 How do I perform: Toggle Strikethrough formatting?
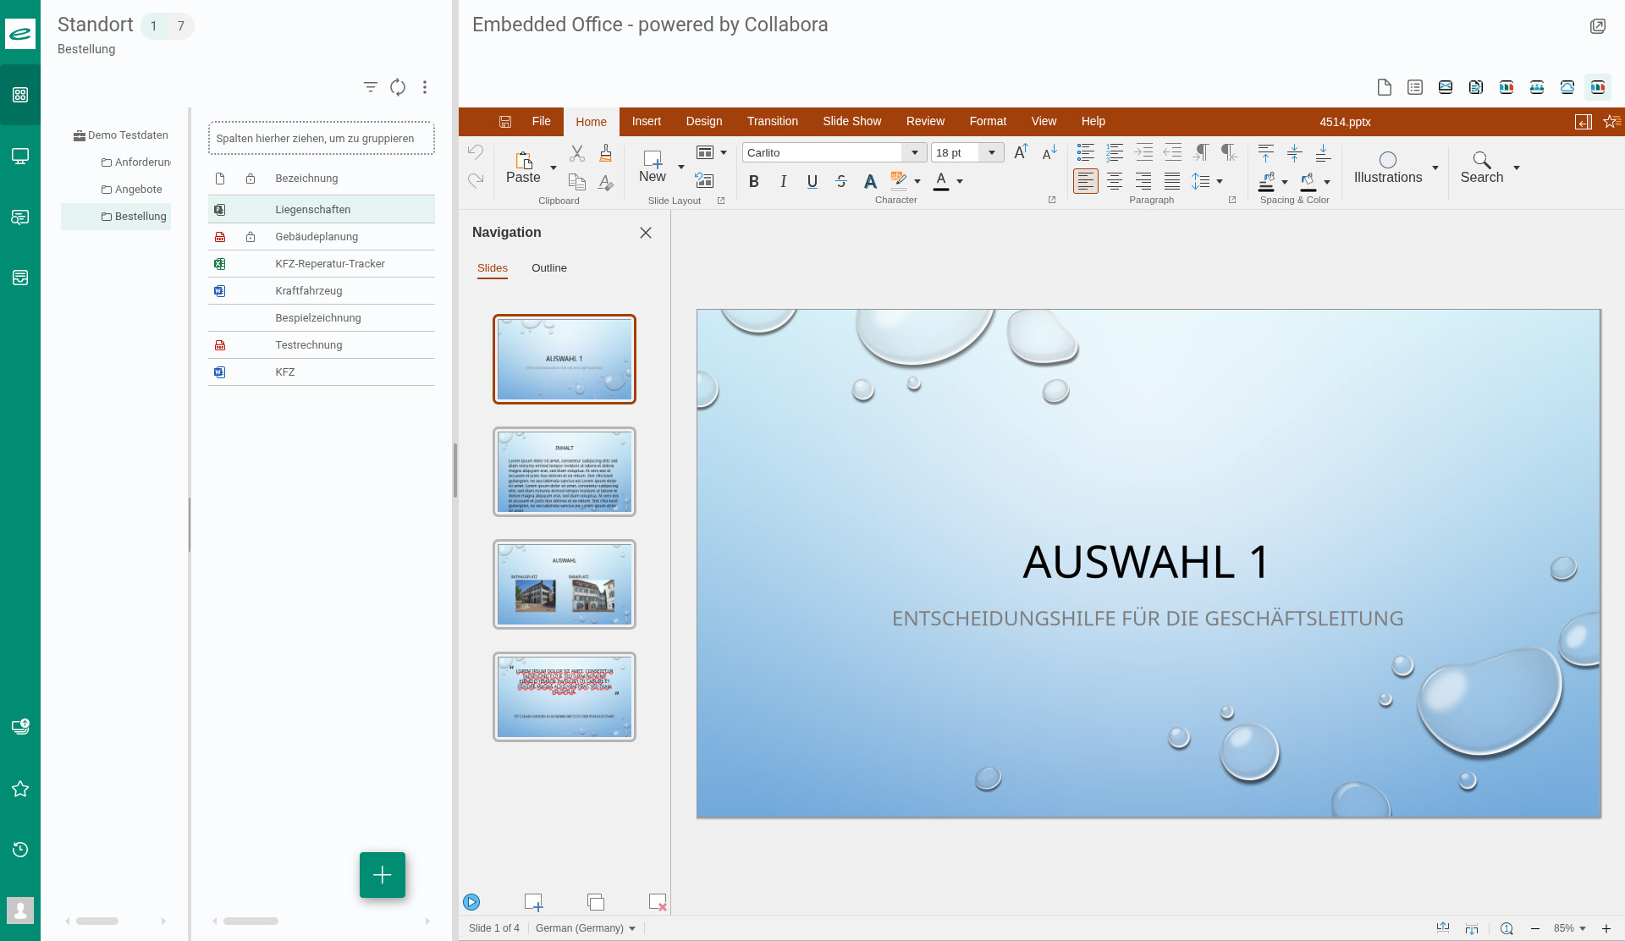(x=840, y=181)
